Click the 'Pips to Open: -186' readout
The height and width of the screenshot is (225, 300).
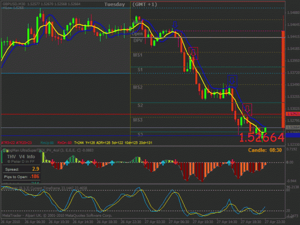pos(22,177)
